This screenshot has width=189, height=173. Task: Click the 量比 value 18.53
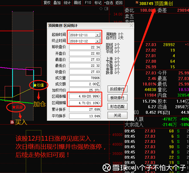[x=183, y=90]
